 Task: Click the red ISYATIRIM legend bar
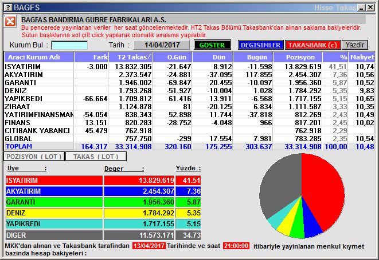tap(54, 181)
